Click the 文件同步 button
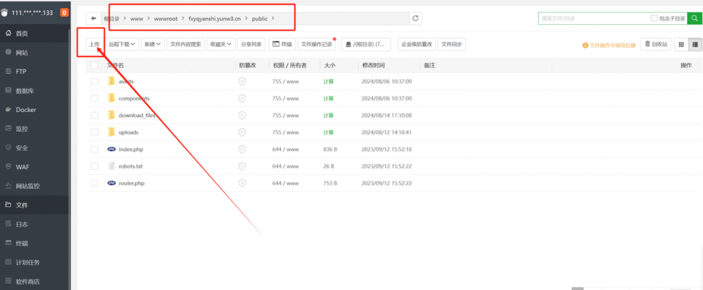This screenshot has height=290, width=703. point(452,44)
